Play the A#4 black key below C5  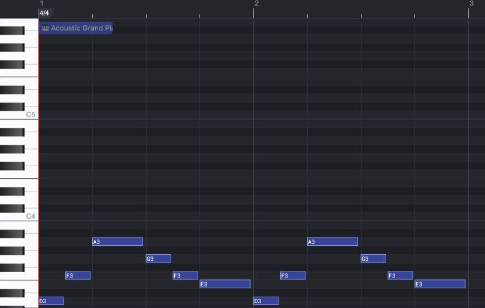(12, 132)
